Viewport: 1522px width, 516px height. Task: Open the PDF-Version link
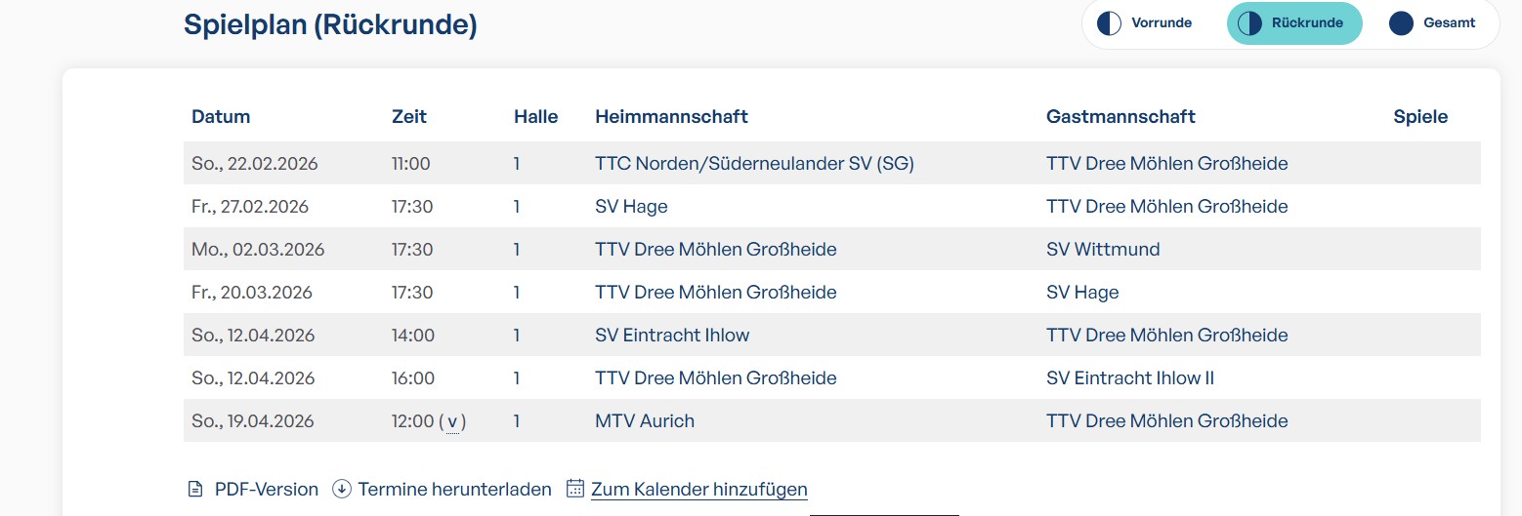pyautogui.click(x=266, y=489)
